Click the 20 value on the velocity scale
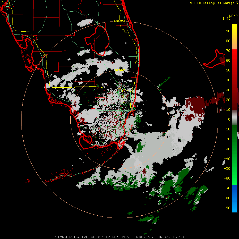Screen dimensions: 239x239 [x=228, y=100]
